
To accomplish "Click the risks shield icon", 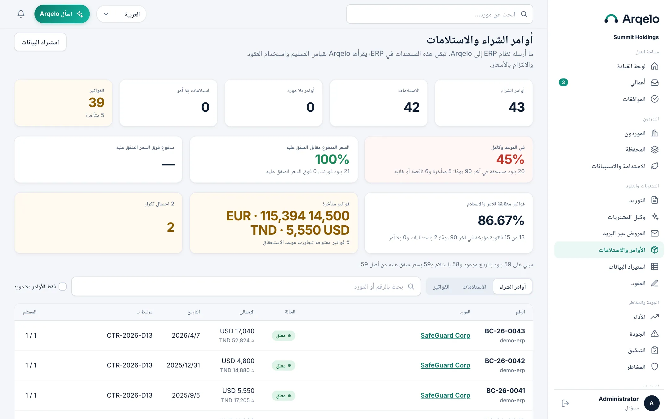I will [x=654, y=367].
